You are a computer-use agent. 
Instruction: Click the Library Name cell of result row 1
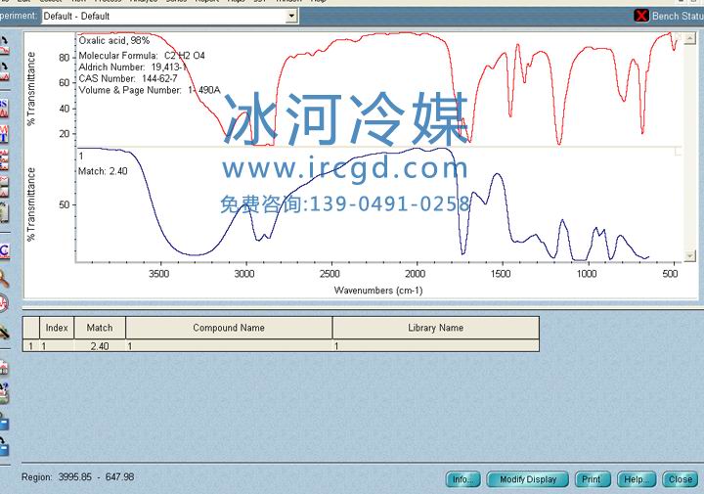(435, 346)
